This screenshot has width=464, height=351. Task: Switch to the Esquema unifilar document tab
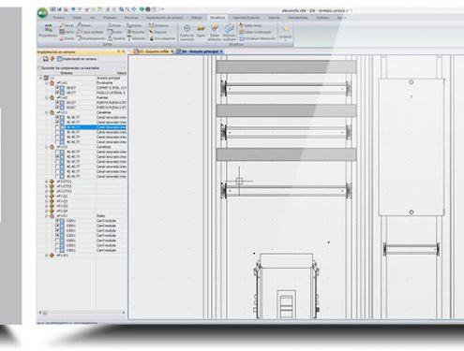pyautogui.click(x=154, y=51)
